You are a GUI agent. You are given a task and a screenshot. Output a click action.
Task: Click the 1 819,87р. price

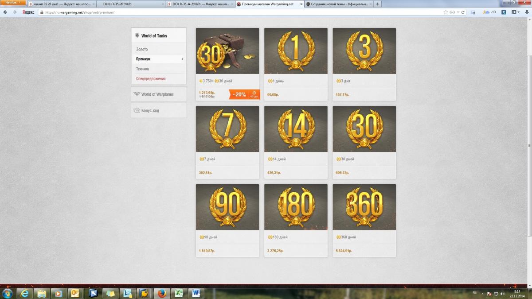pyautogui.click(x=207, y=250)
